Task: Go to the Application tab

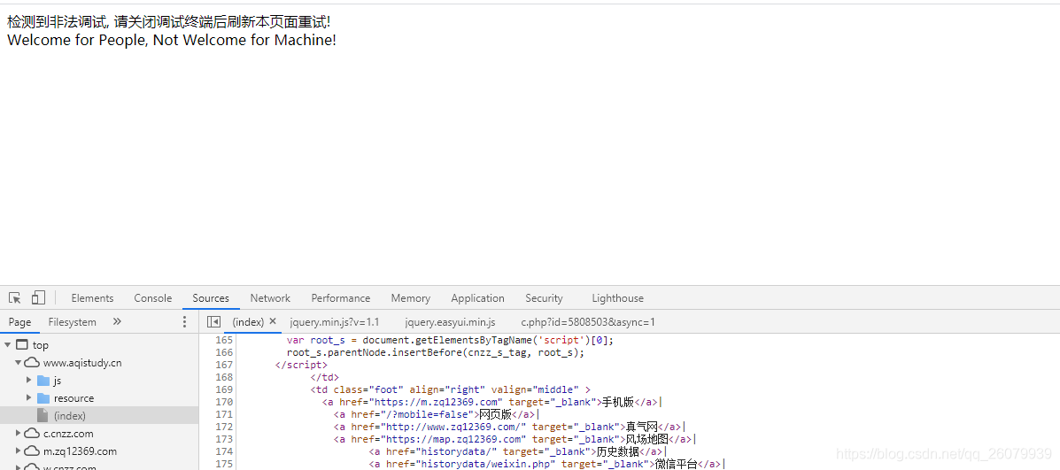Action: (x=478, y=297)
